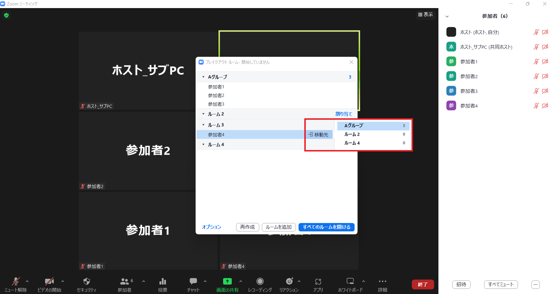Click the green Share Screen icon
This screenshot has height=294, width=554.
pos(227,282)
